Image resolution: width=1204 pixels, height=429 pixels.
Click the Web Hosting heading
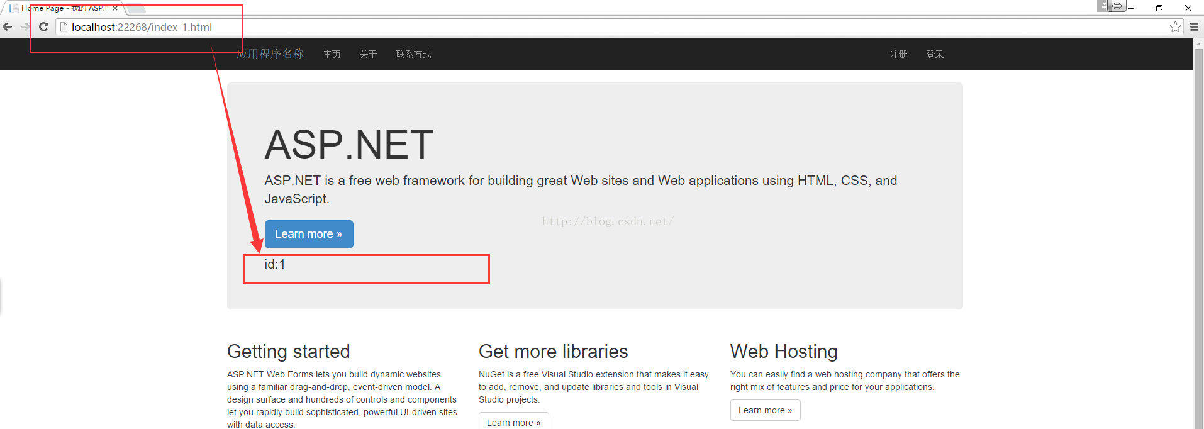pyautogui.click(x=784, y=351)
